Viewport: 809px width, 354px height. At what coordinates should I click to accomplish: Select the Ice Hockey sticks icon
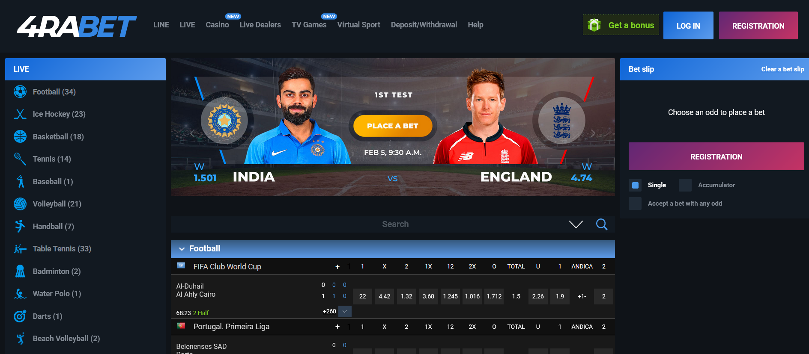click(20, 114)
